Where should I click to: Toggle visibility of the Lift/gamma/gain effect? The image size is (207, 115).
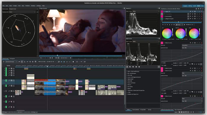pyautogui.click(x=190, y=19)
